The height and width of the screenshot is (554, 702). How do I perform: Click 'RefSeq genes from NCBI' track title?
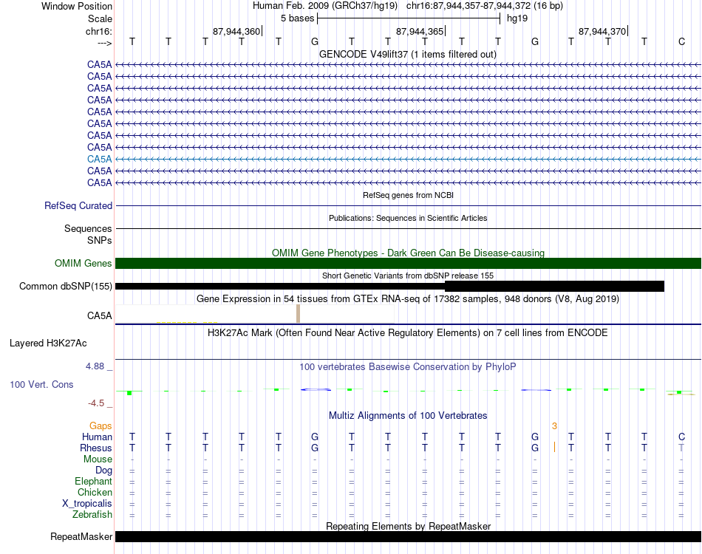pyautogui.click(x=408, y=195)
